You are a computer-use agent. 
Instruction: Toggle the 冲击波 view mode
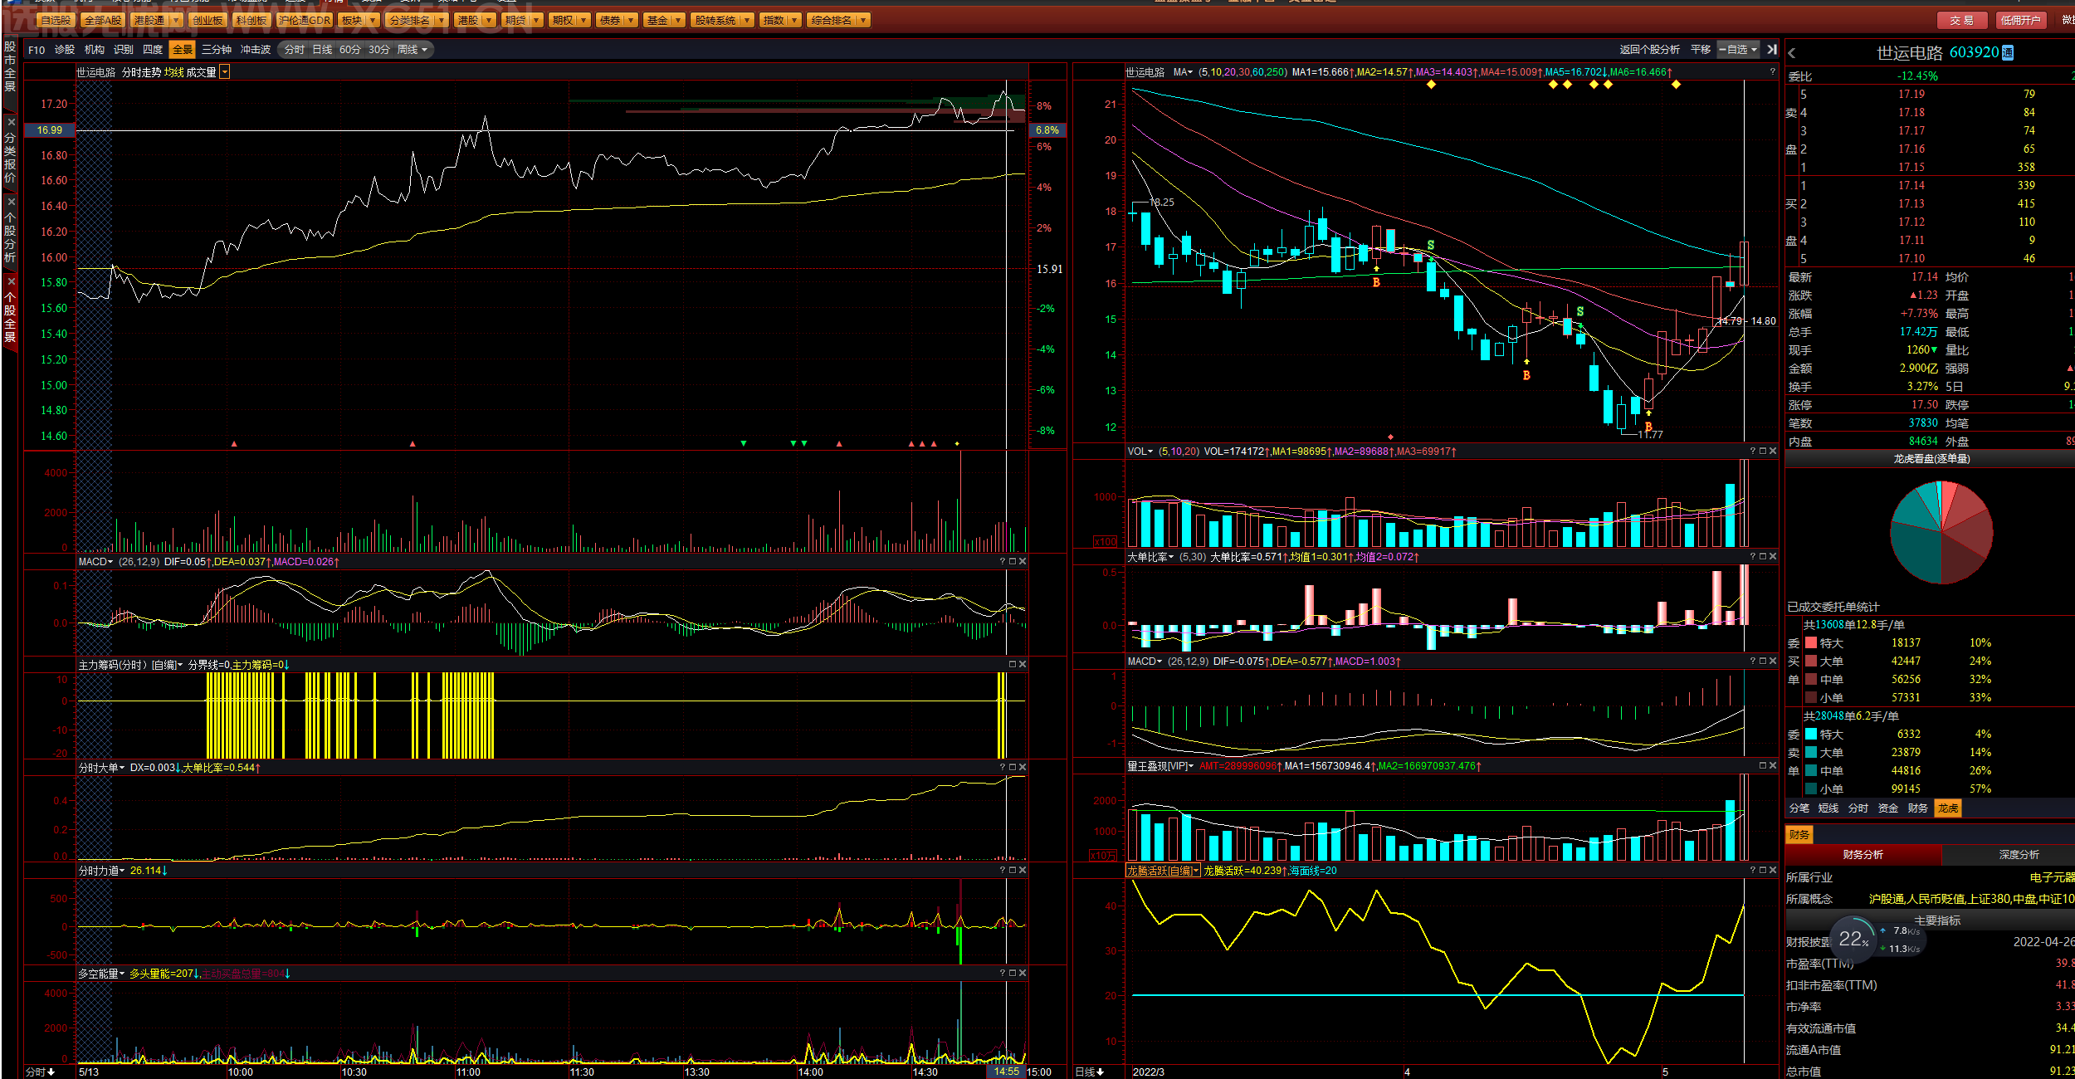point(256,50)
